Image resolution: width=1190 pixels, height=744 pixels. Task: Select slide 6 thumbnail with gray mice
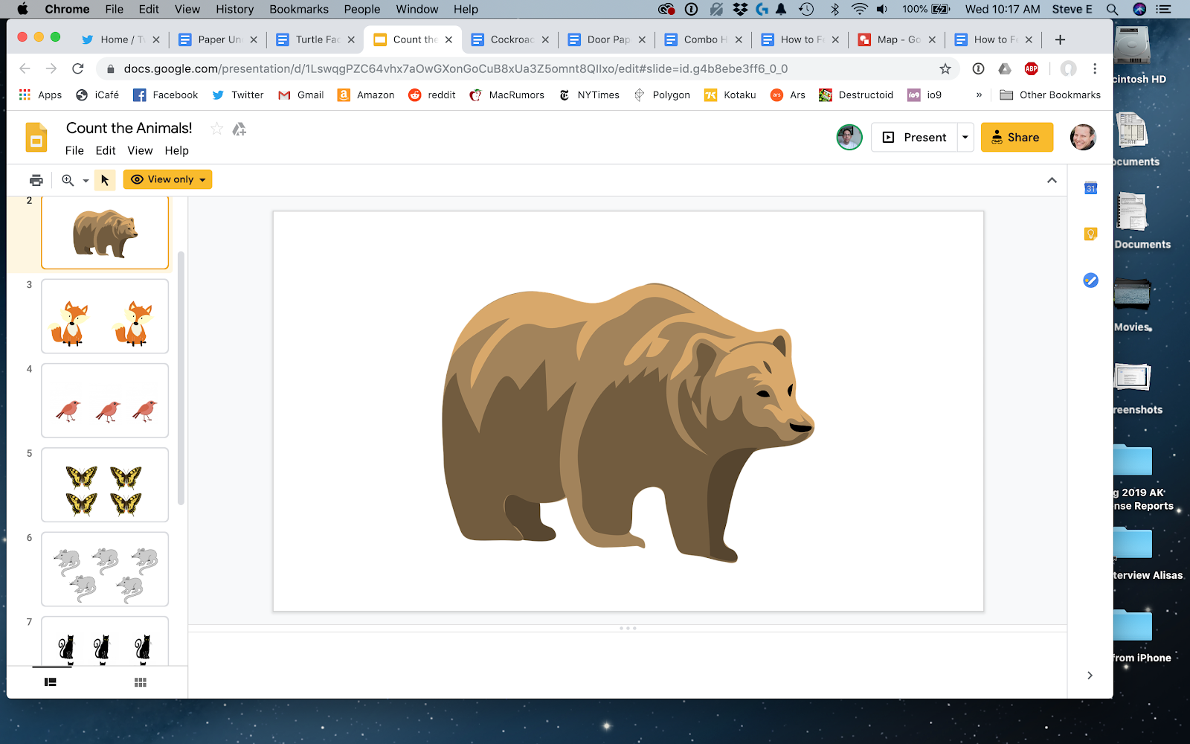point(105,568)
